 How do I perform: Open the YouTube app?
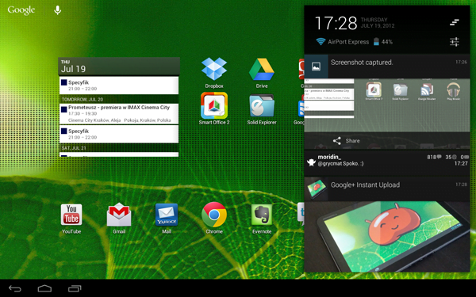coord(71,219)
